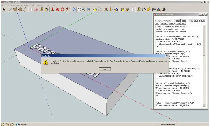Activate the Arc tool
The image size is (210, 126).
(25, 10)
